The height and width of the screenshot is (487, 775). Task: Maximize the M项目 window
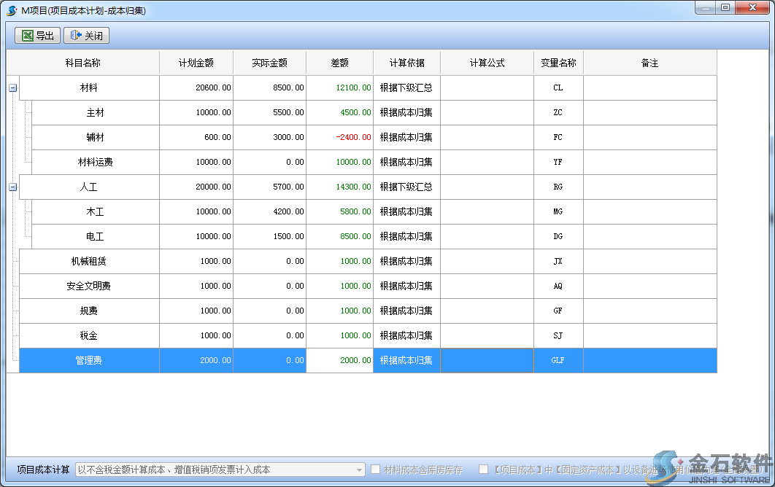coord(725,7)
